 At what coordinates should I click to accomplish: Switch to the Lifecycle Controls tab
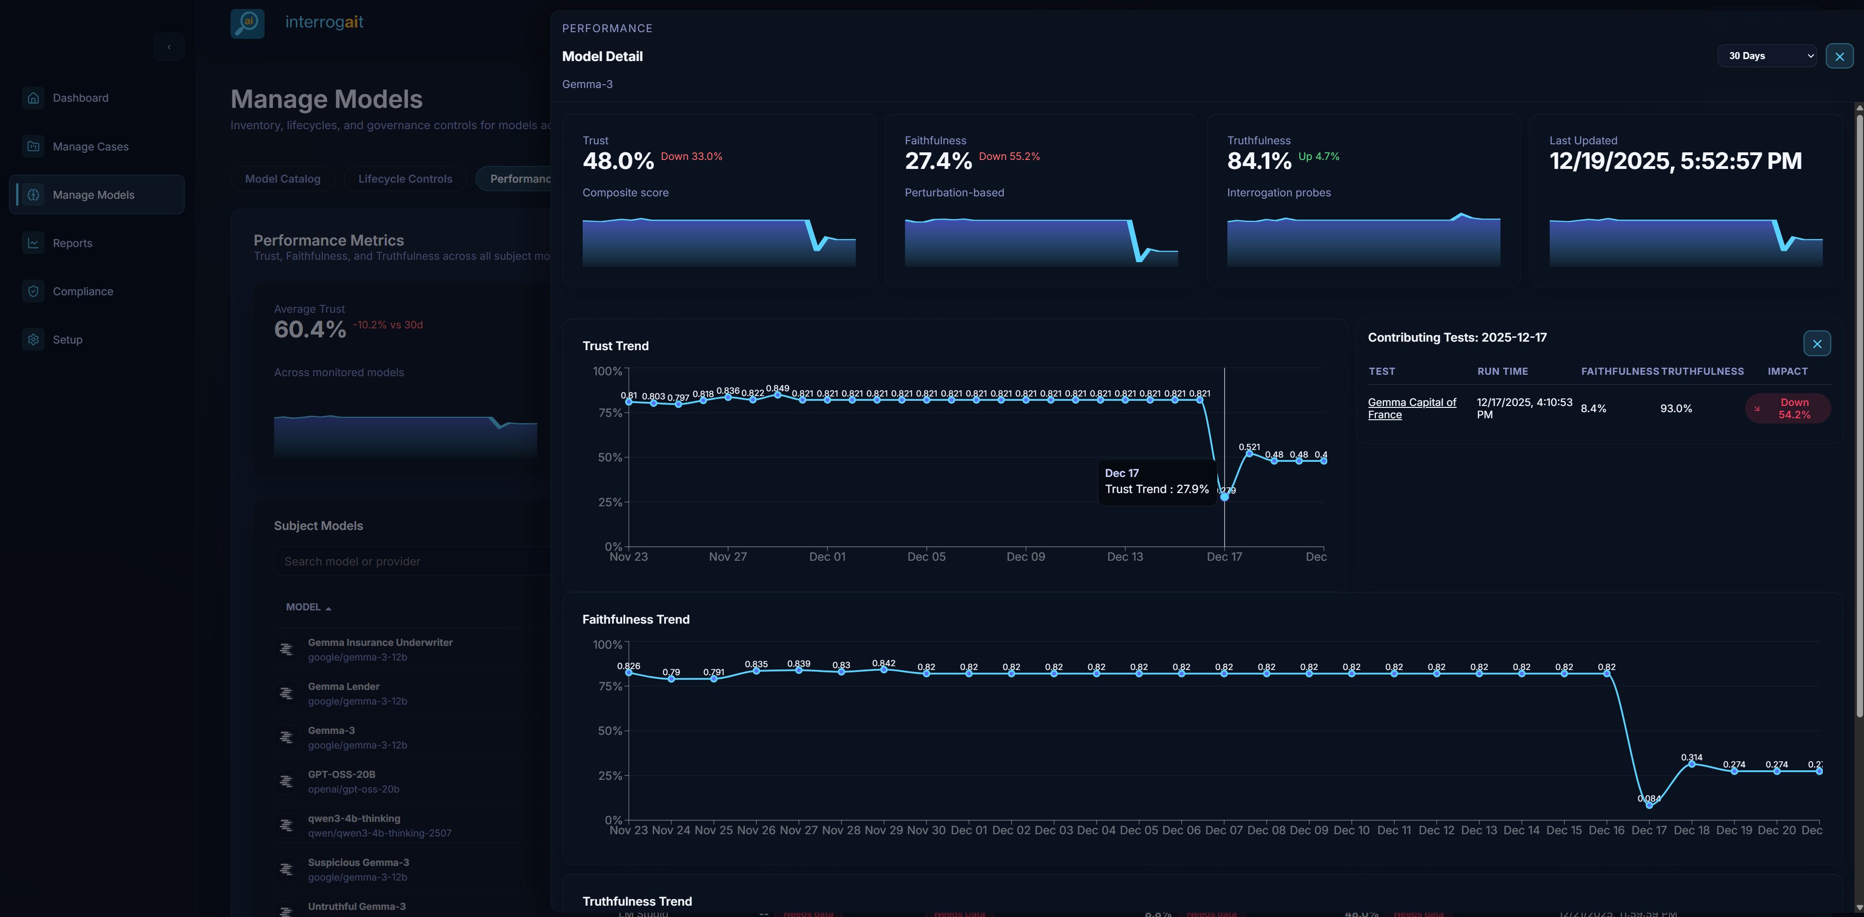coord(405,179)
